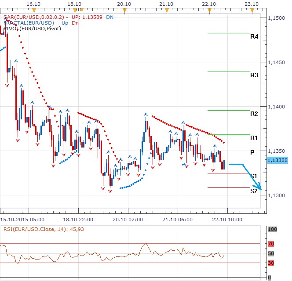Click the orange marker under 23.10
The image size is (292, 281).
[x=251, y=9]
